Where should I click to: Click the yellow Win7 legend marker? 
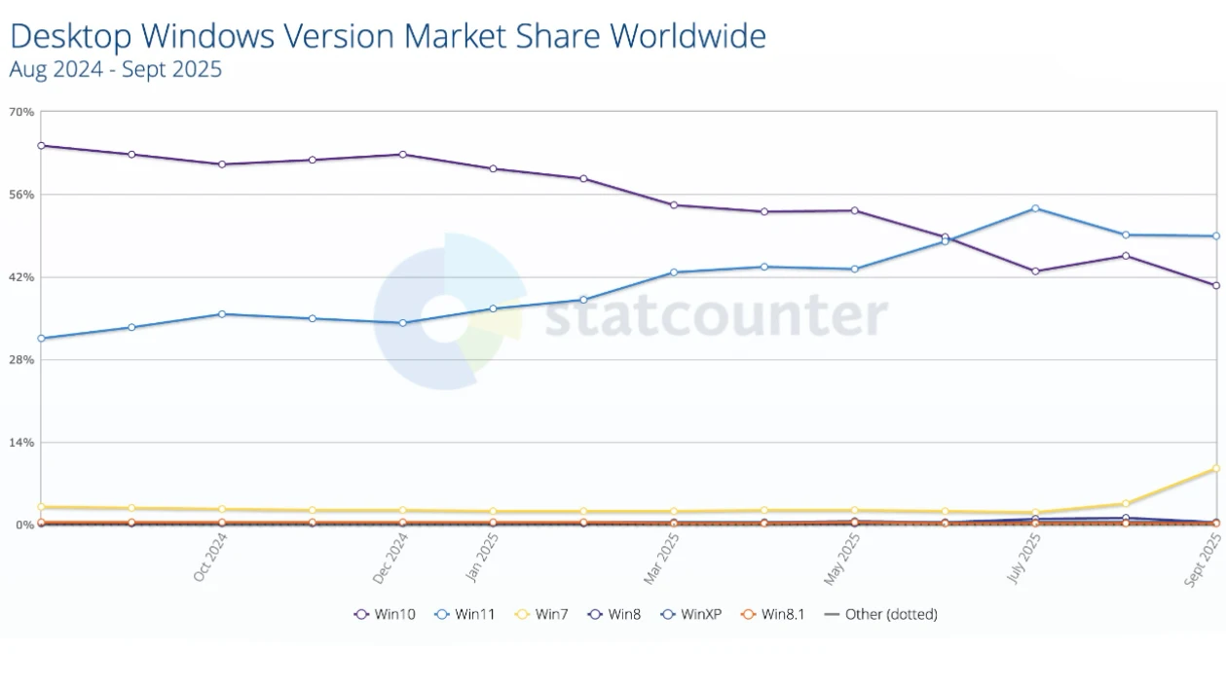click(x=522, y=614)
